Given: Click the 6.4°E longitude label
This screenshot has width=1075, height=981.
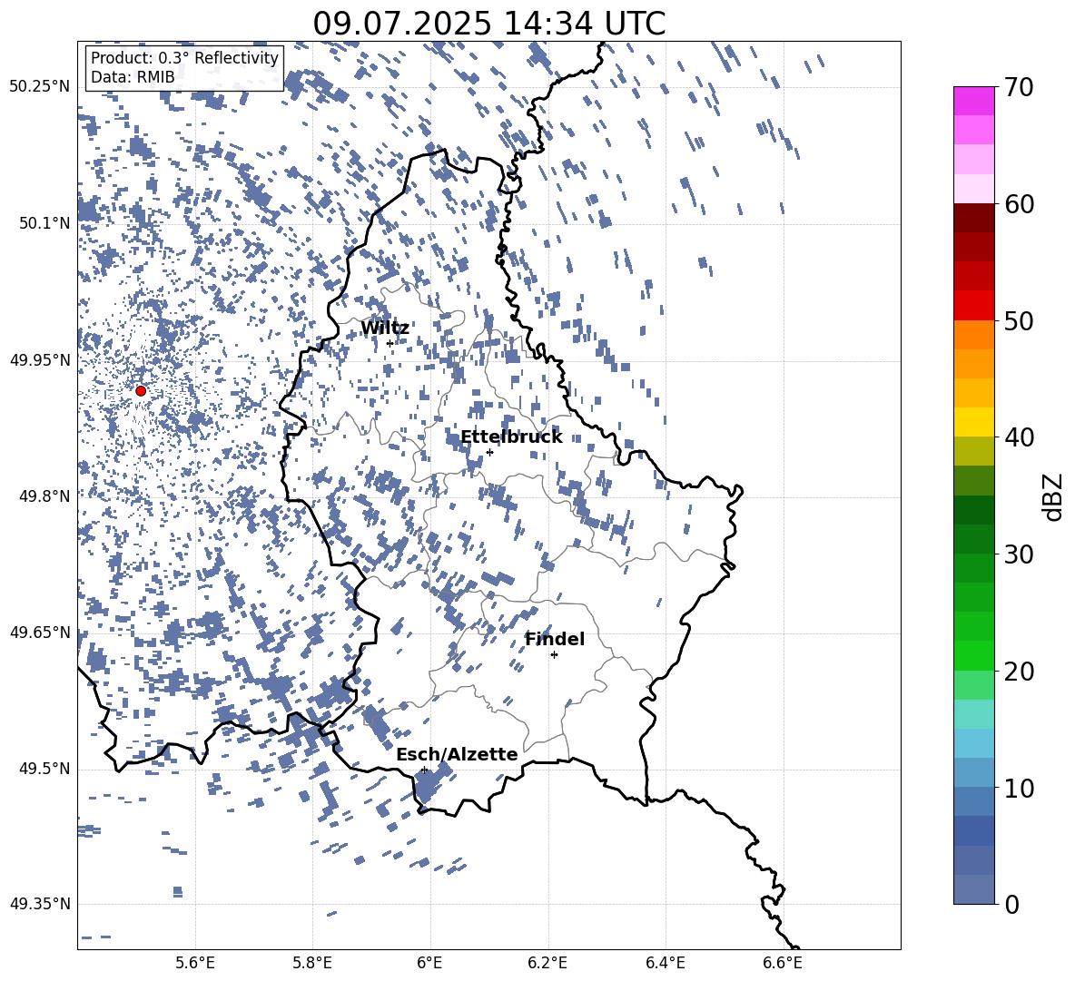Looking at the screenshot, I should (x=666, y=963).
